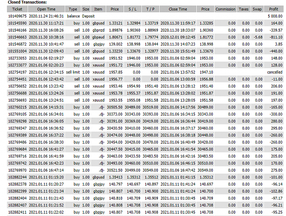The width and height of the screenshot is (286, 216).
Task: Click the -5.68 swap value
Action: coord(258,37)
